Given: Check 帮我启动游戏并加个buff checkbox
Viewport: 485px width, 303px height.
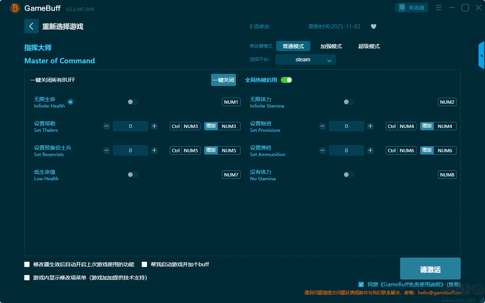Looking at the screenshot, I should pyautogui.click(x=144, y=264).
